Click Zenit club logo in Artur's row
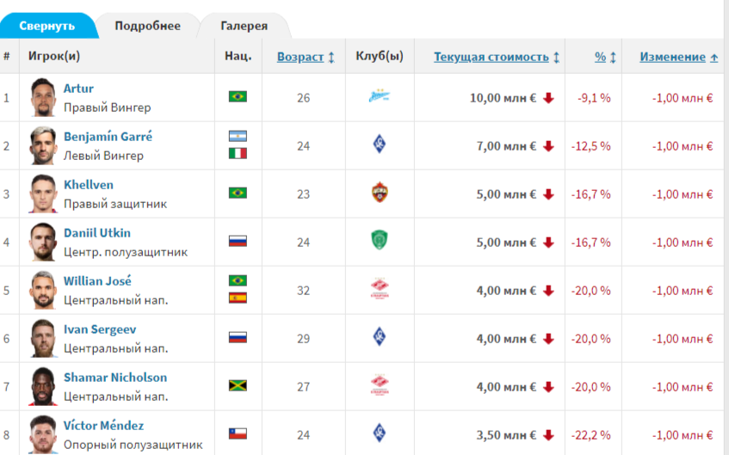This screenshot has height=455, width=729. click(380, 96)
